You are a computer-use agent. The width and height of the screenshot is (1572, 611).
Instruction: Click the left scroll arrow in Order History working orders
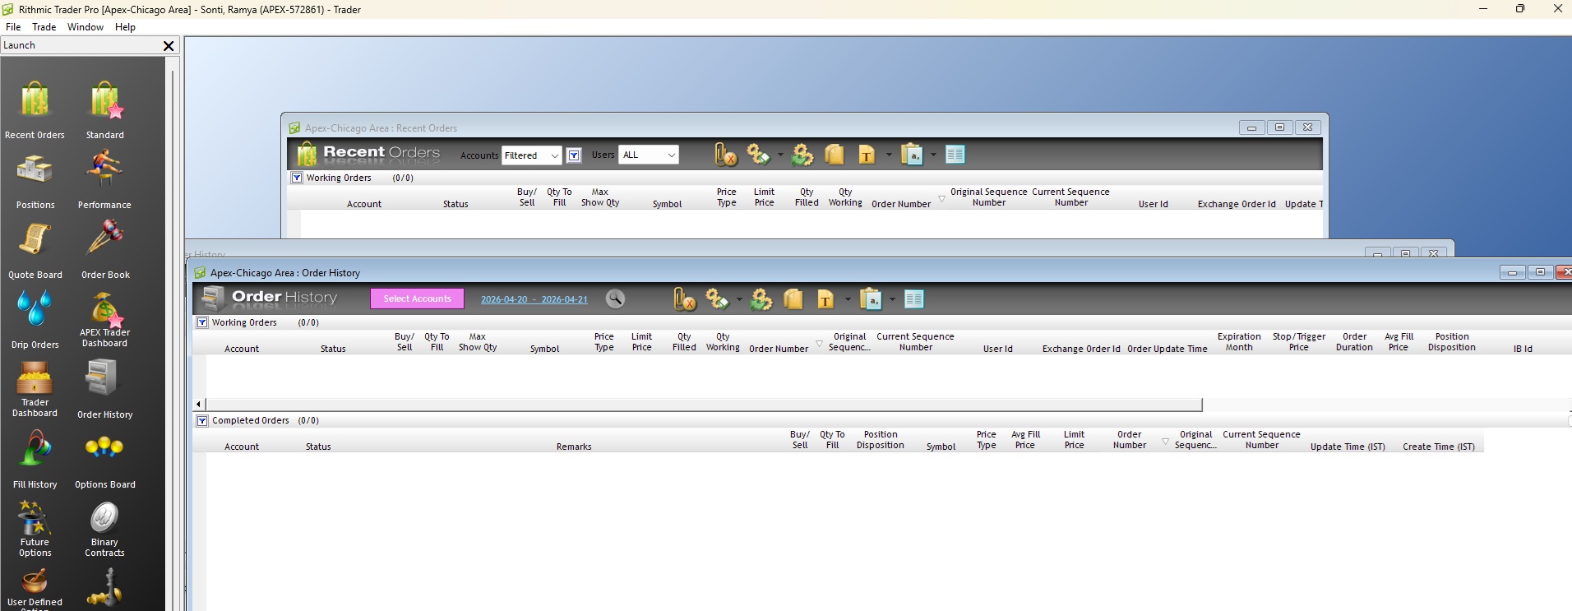point(199,405)
